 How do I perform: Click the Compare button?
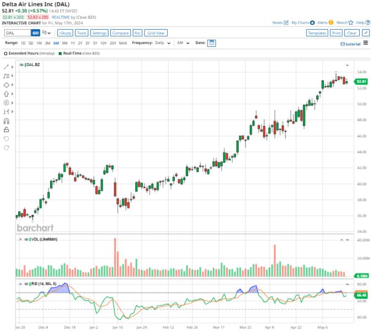coord(120,33)
